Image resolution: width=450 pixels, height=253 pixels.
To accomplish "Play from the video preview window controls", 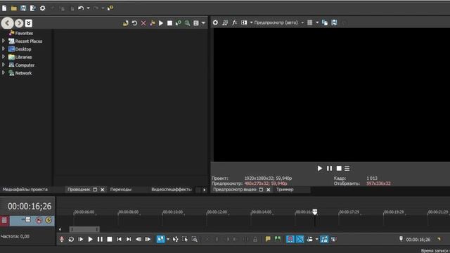I will [x=320, y=169].
